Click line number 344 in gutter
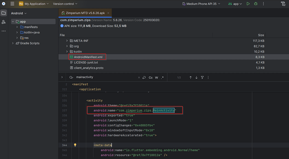 65,145
